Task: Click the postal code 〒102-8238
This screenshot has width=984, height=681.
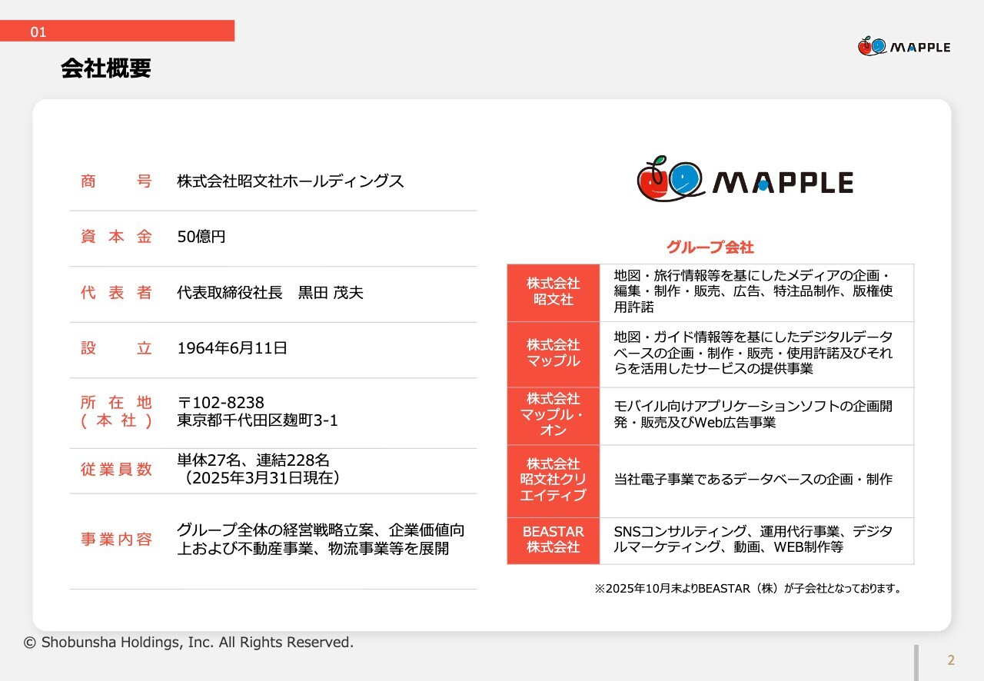Action: click(221, 403)
